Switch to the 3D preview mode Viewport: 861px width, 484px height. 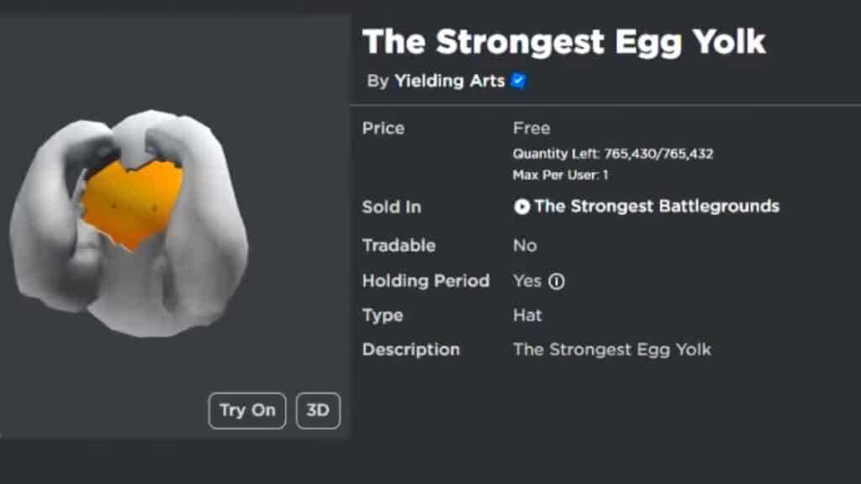tap(318, 410)
